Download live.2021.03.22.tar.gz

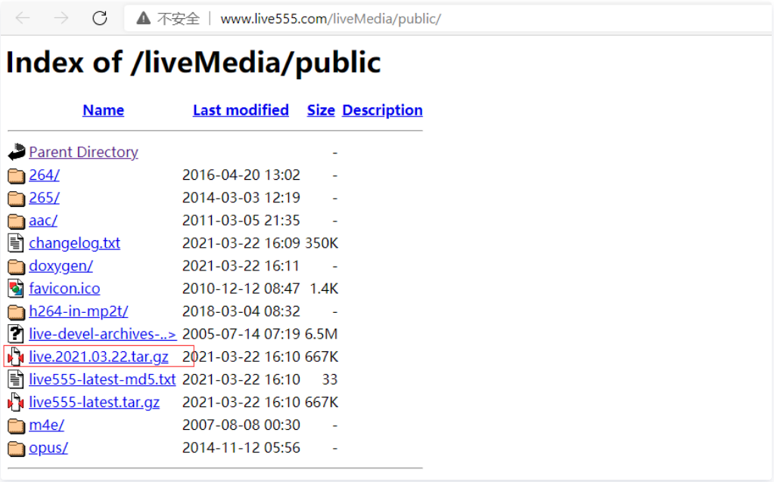pos(98,357)
